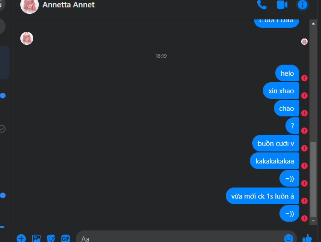Click the error icon beside "helo" message
The image size is (321, 242).
point(304,78)
